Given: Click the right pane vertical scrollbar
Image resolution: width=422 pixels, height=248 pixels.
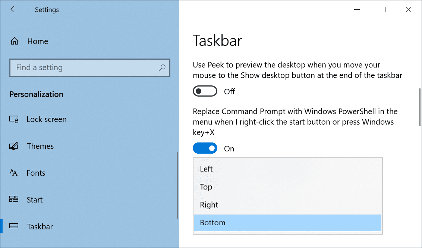Looking at the screenshot, I should click(x=420, y=108).
